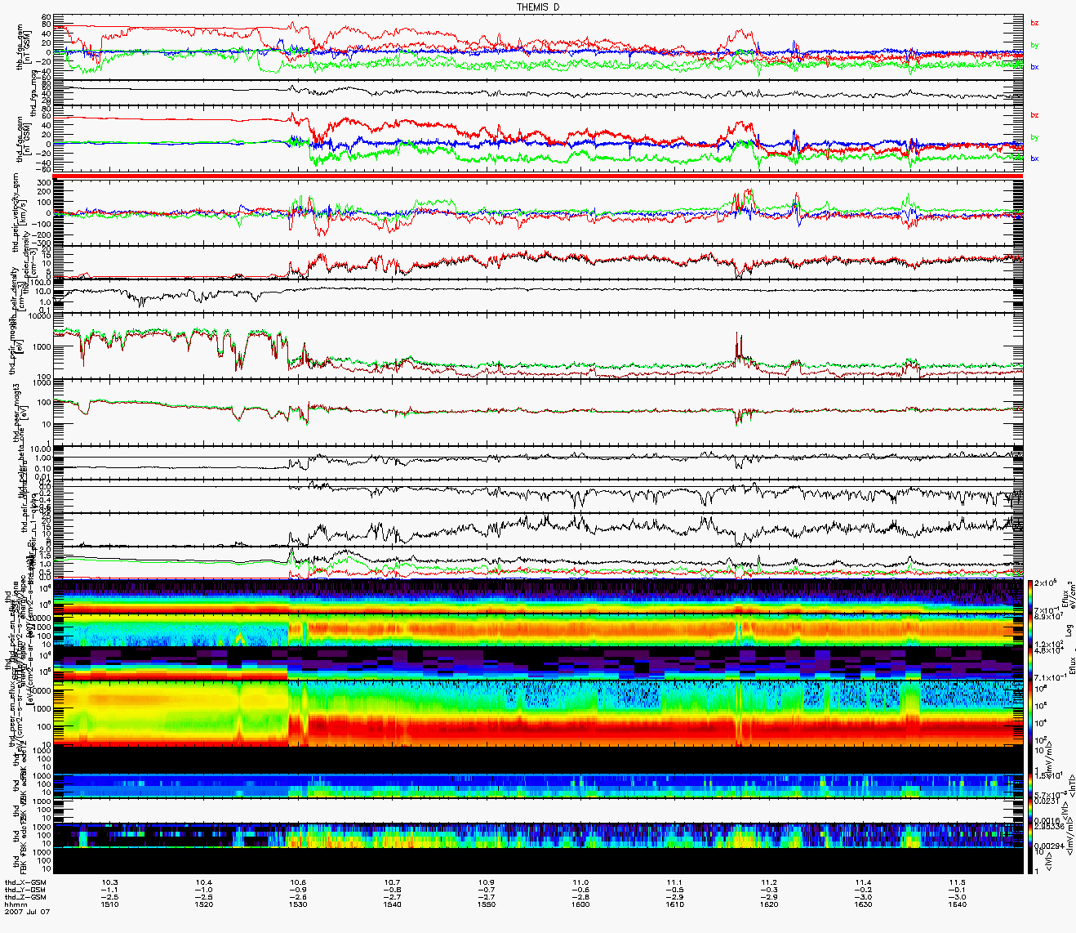This screenshot has width=1076, height=933.
Task: Click the time tick label "1610"
Action: click(x=674, y=904)
